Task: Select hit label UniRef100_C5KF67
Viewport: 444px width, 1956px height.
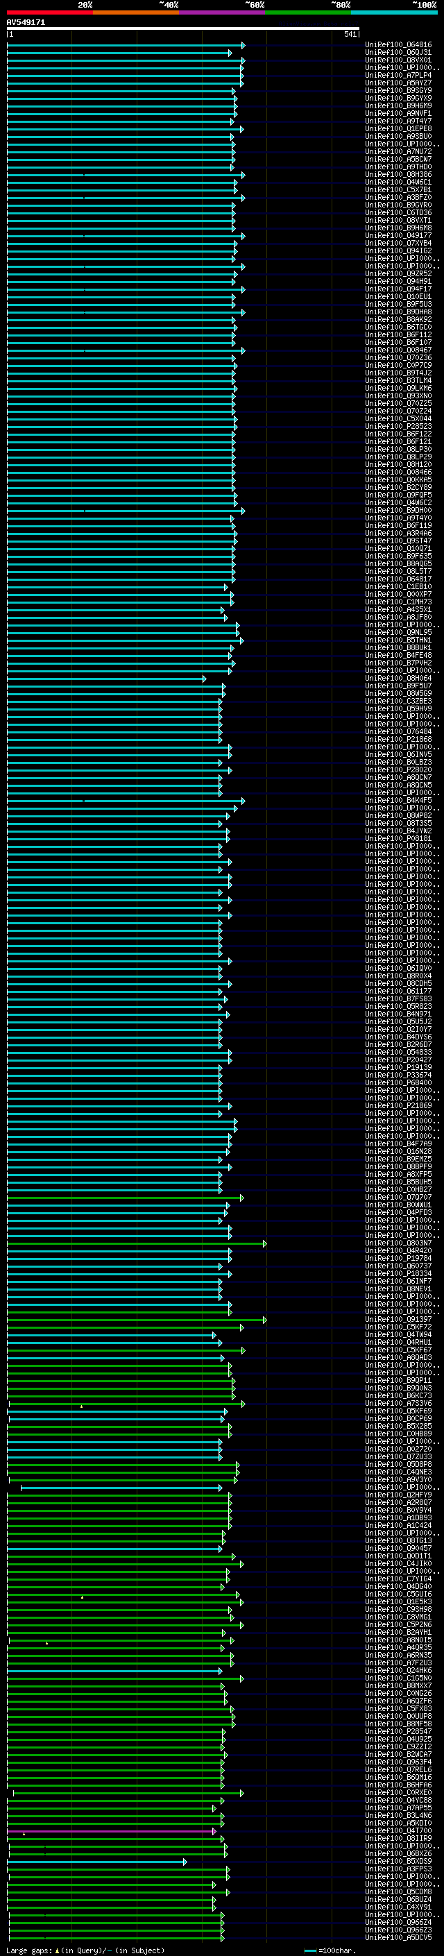Action: click(398, 1350)
